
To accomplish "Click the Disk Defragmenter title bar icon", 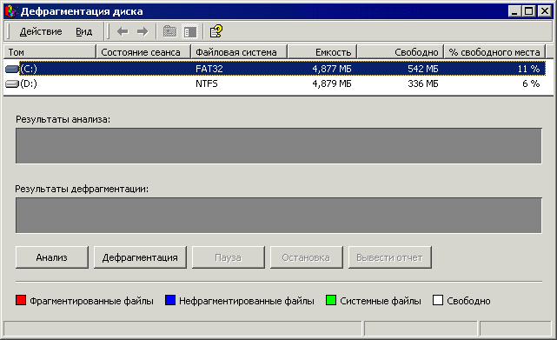I will (x=10, y=11).
